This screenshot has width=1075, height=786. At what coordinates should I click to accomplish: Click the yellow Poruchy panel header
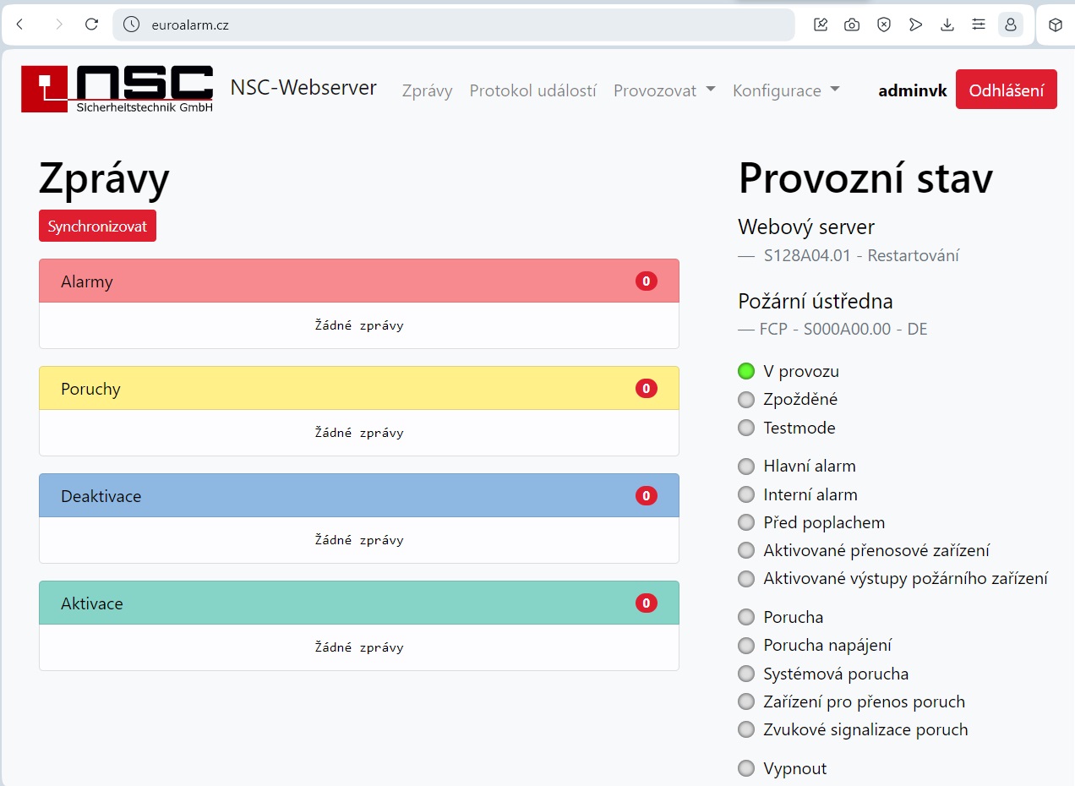click(x=358, y=389)
